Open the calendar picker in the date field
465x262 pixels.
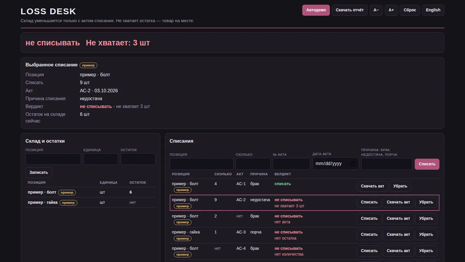(x=353, y=164)
